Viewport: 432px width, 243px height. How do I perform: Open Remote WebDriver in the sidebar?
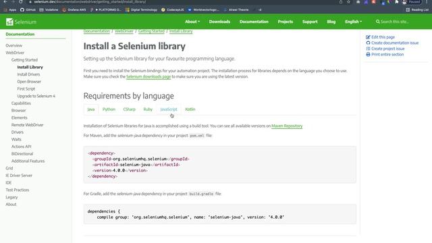tap(27, 125)
